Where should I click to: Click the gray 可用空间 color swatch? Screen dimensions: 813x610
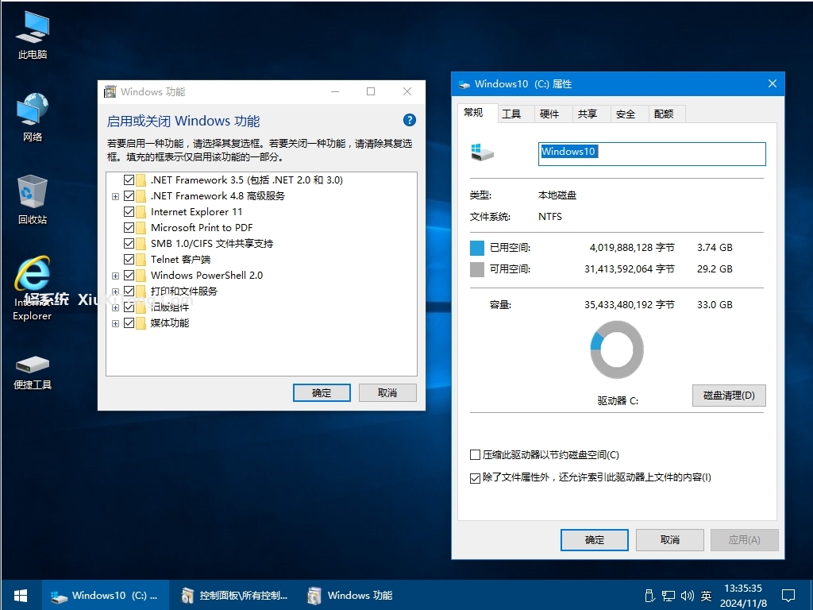click(x=476, y=269)
